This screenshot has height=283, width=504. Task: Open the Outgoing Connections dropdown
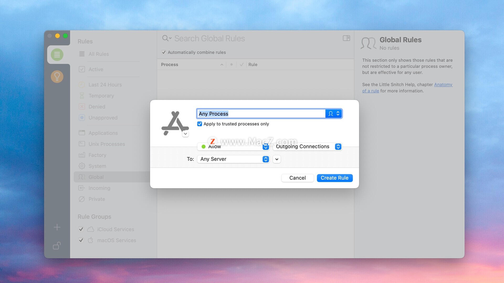(307, 146)
